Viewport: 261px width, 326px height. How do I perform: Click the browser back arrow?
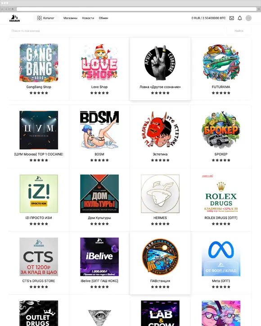2,9
